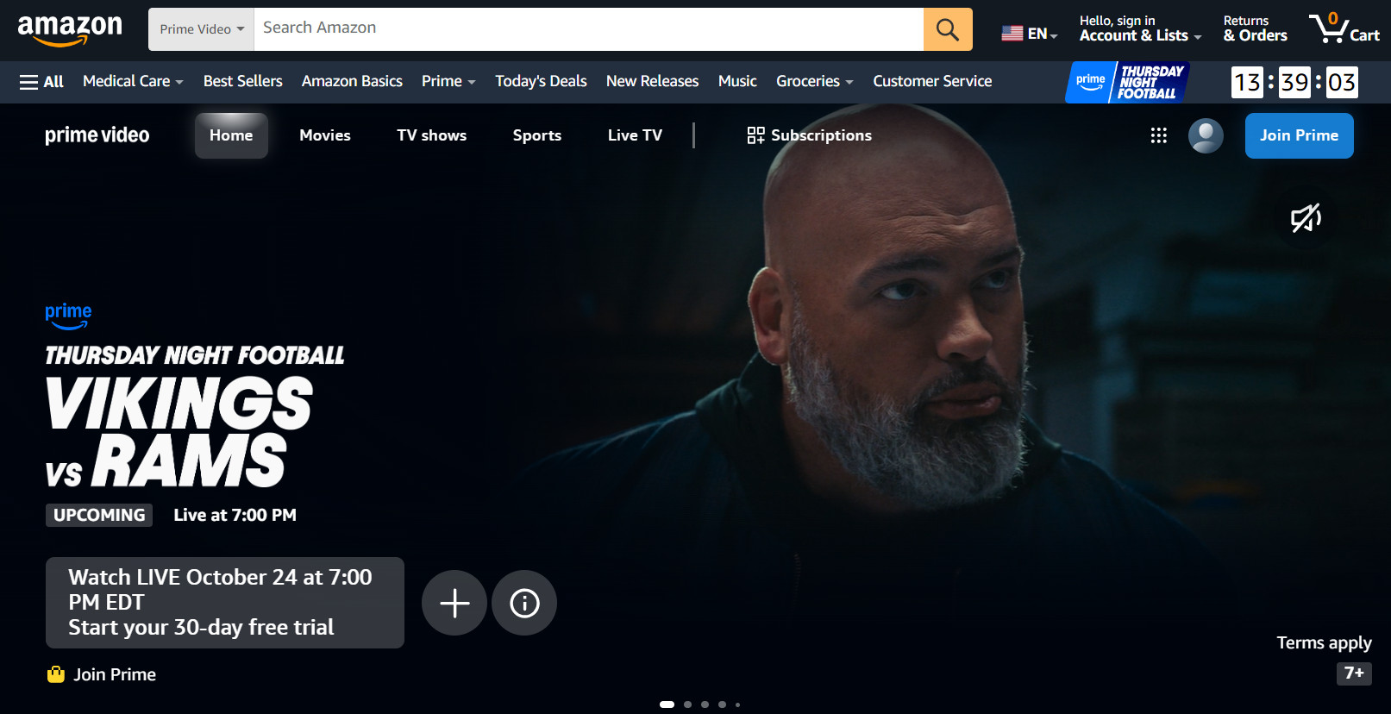Open the Account & Lists menu
Image resolution: width=1391 pixels, height=714 pixels.
coord(1140,28)
